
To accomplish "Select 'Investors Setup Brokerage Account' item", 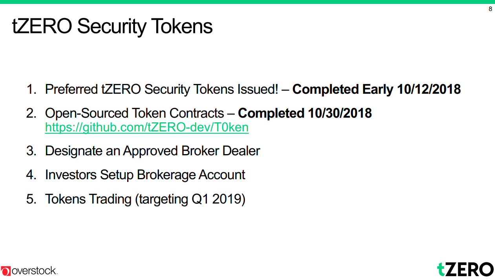I will 145,175.
